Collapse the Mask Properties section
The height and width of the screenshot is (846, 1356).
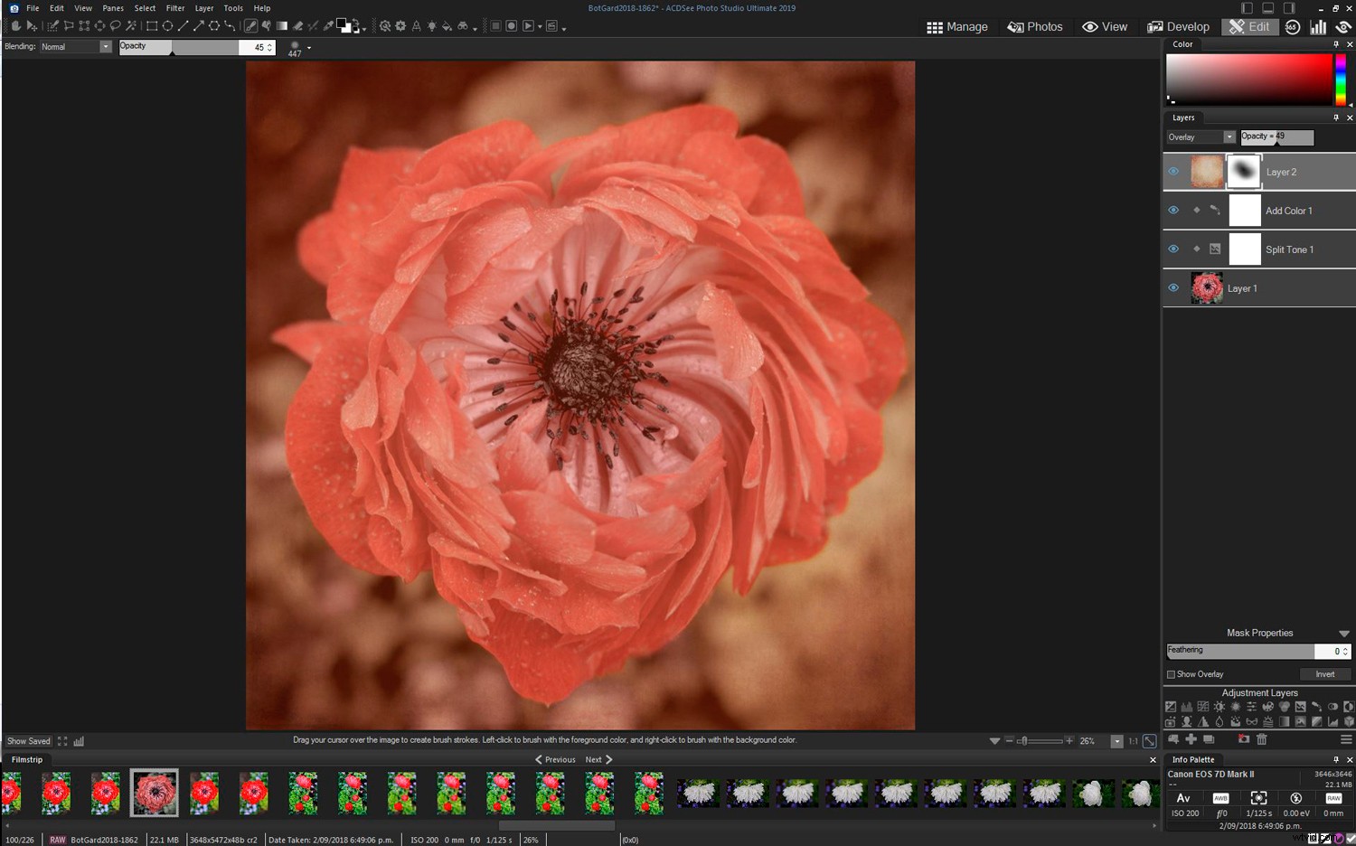coord(1345,633)
